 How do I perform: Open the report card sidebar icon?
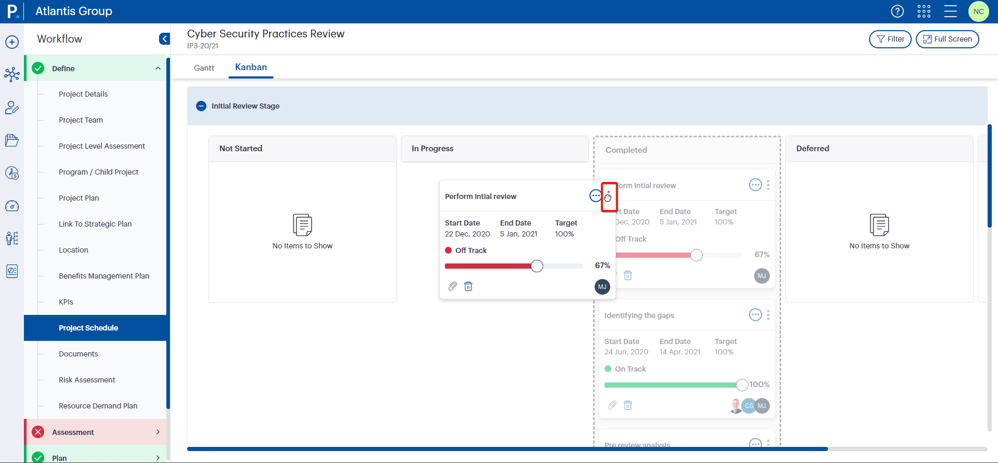(x=12, y=271)
